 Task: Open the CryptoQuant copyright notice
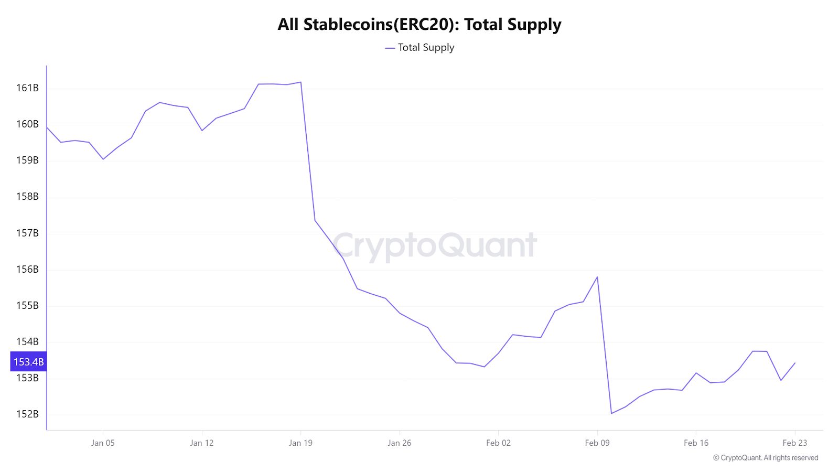[x=765, y=458]
